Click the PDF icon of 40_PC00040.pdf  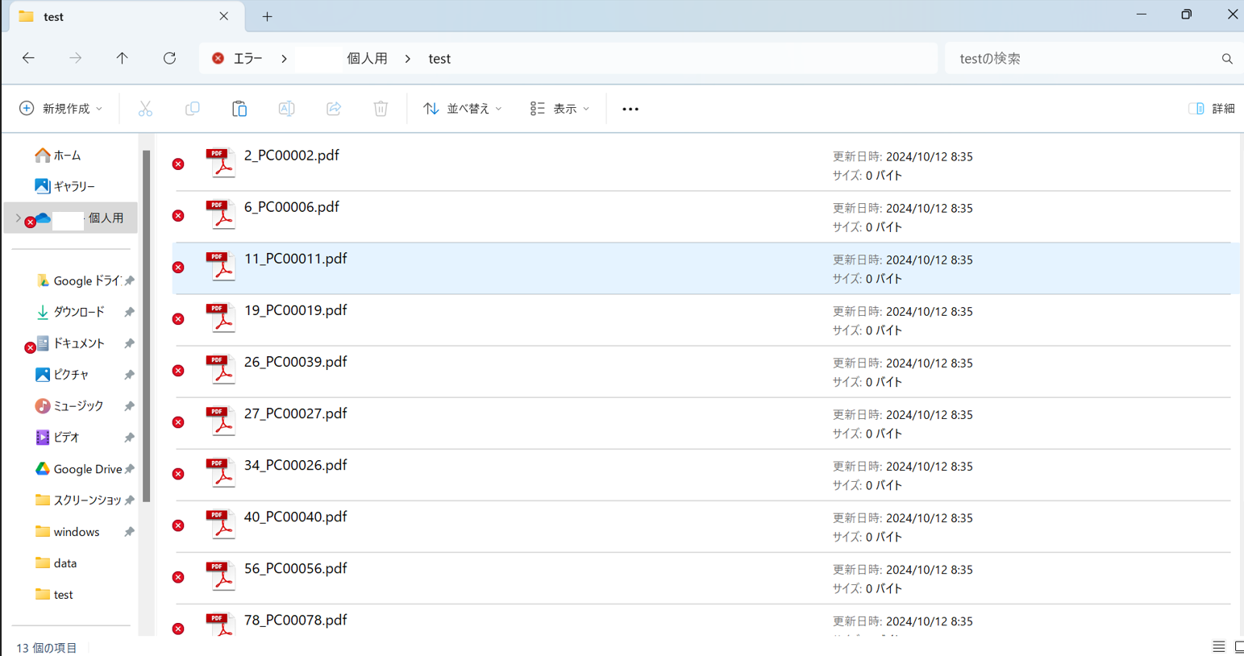(220, 524)
